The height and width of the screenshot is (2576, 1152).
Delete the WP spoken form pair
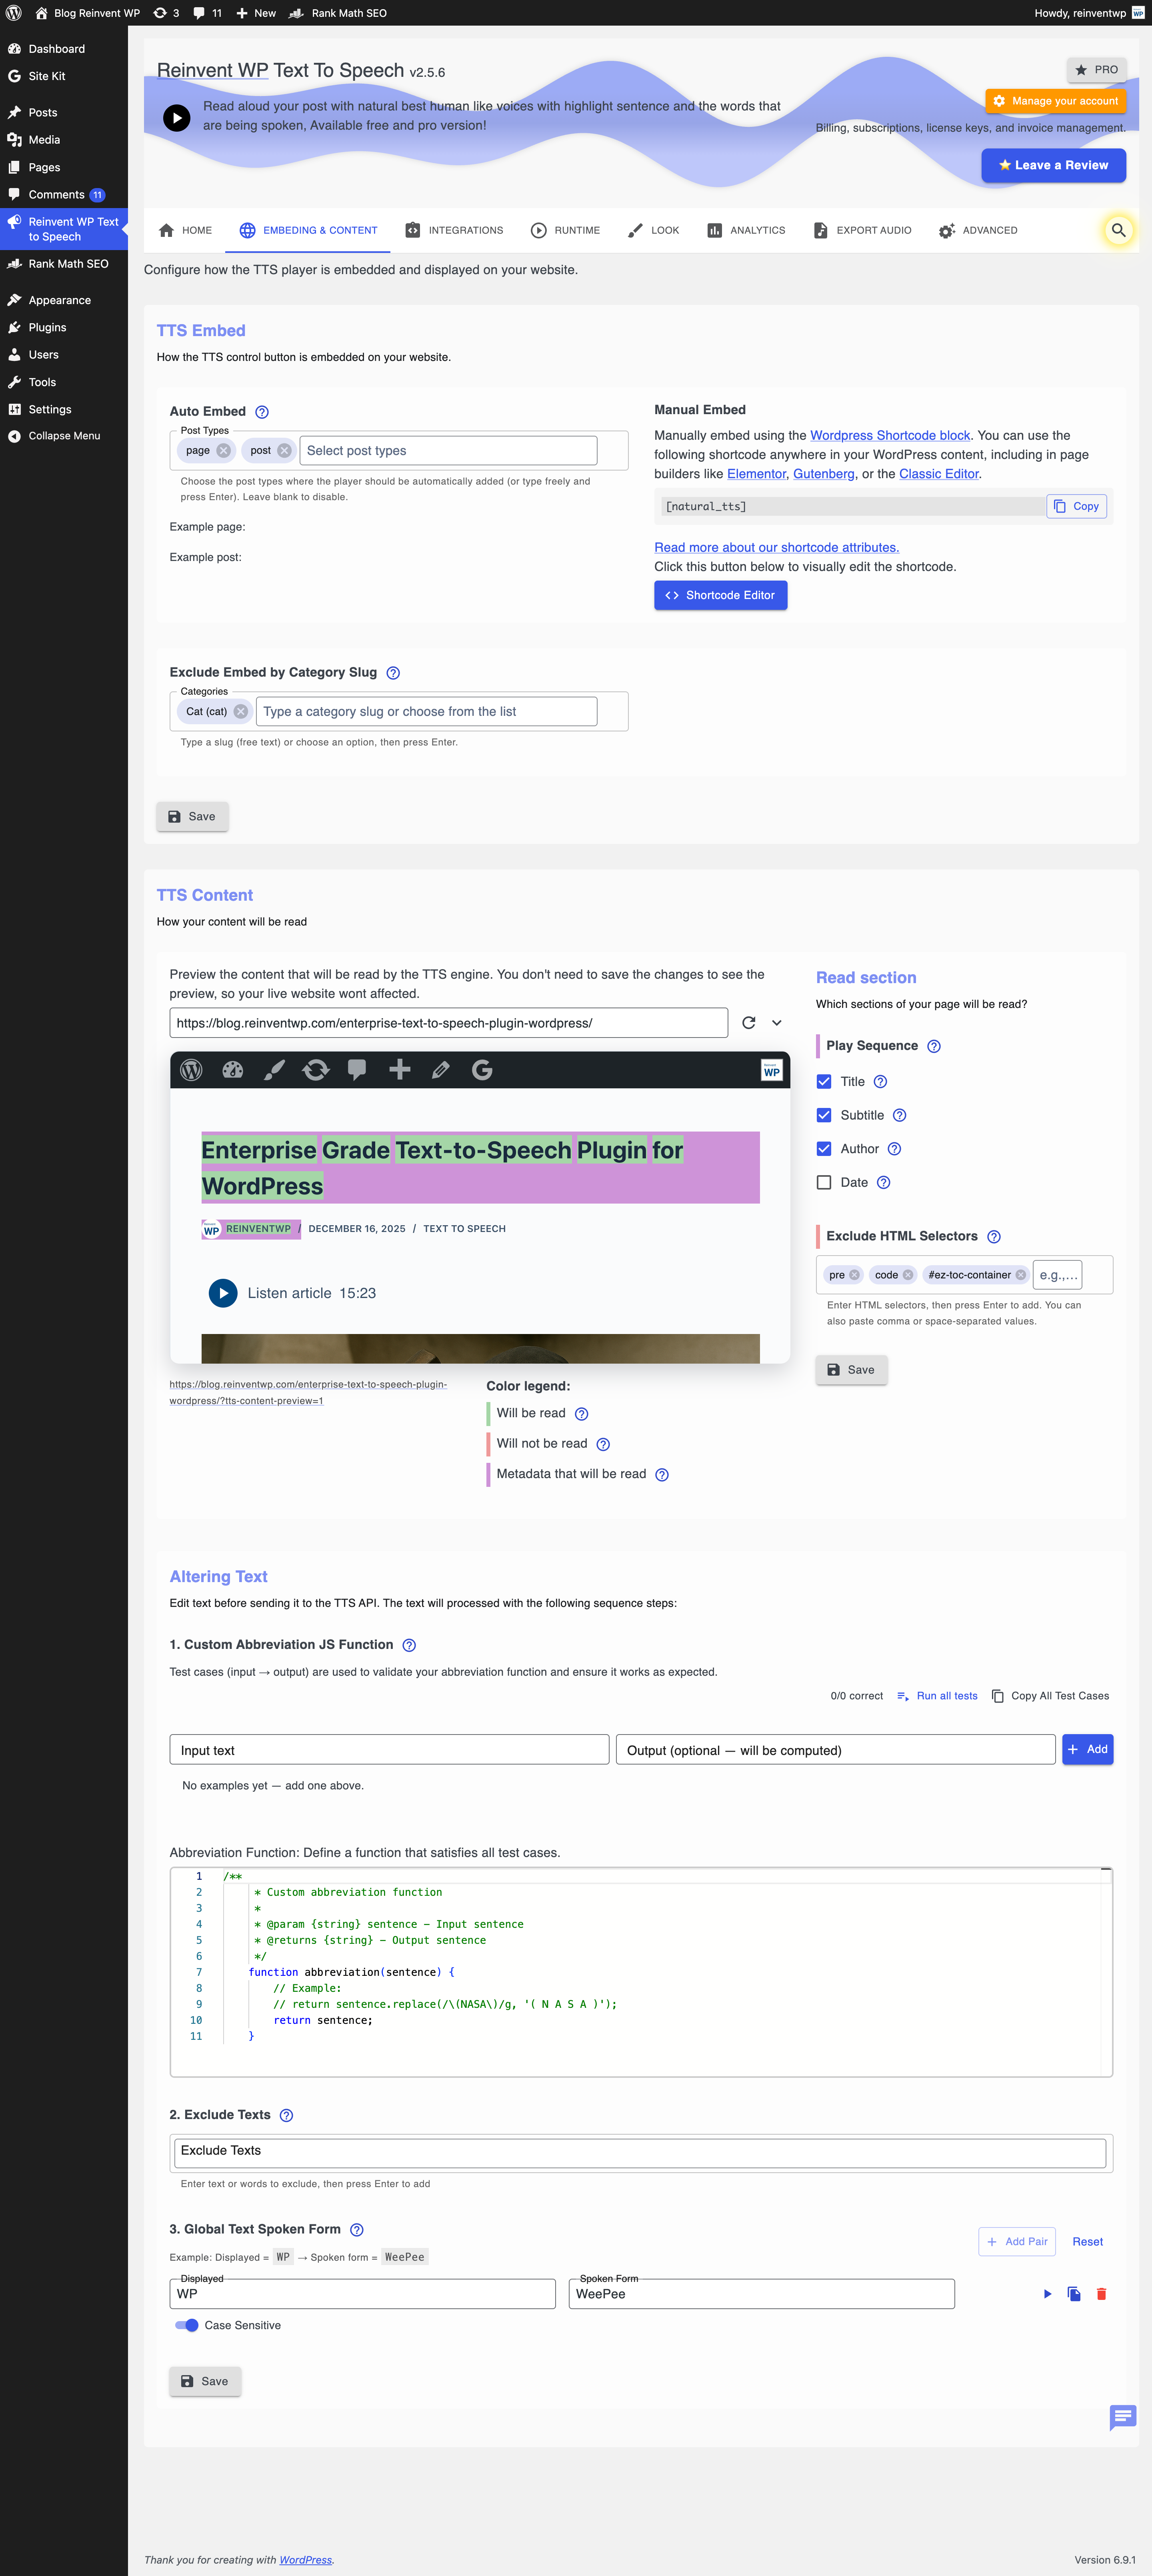coord(1101,2294)
